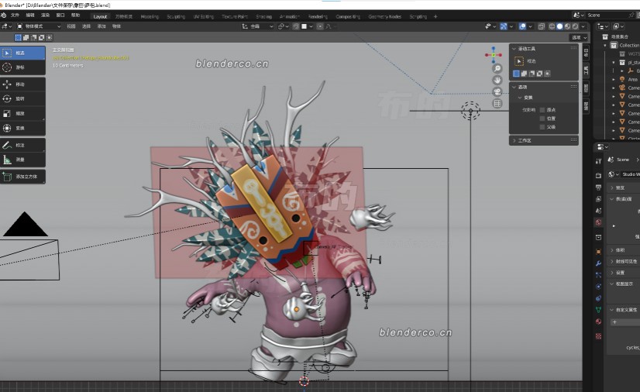Open the 窗口 (Window) menu
This screenshot has height=392, width=640.
[x=60, y=15]
